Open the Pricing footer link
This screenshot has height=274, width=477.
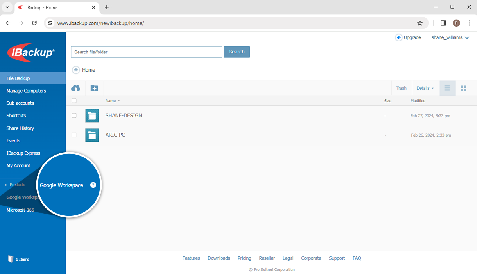(244, 258)
